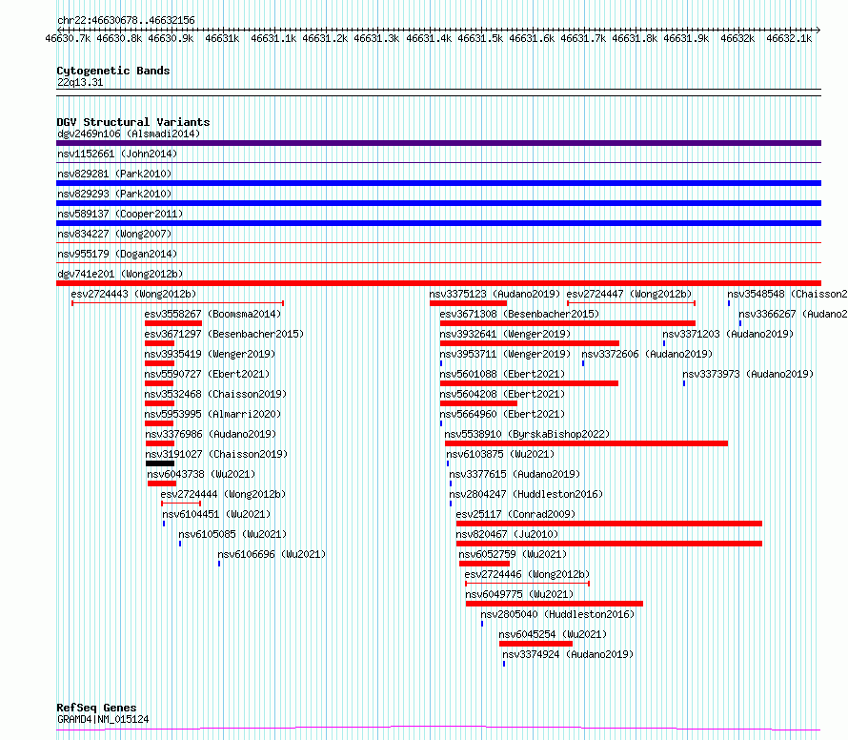848x740 pixels.
Task: Click the RefSeq Genes track title
Action: pyautogui.click(x=96, y=708)
